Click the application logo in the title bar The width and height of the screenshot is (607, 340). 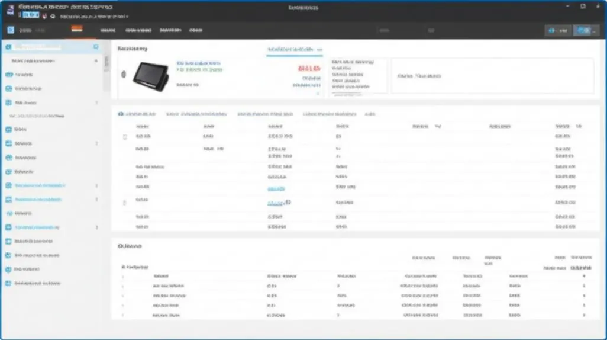11,10
